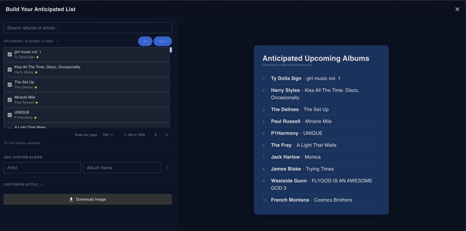Collapse the Upcoming Albums section chevron
The image size is (466, 231).
coord(58,41)
